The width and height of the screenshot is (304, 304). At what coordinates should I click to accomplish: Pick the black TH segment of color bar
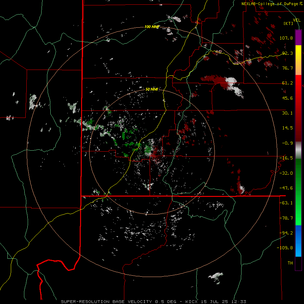(298, 263)
